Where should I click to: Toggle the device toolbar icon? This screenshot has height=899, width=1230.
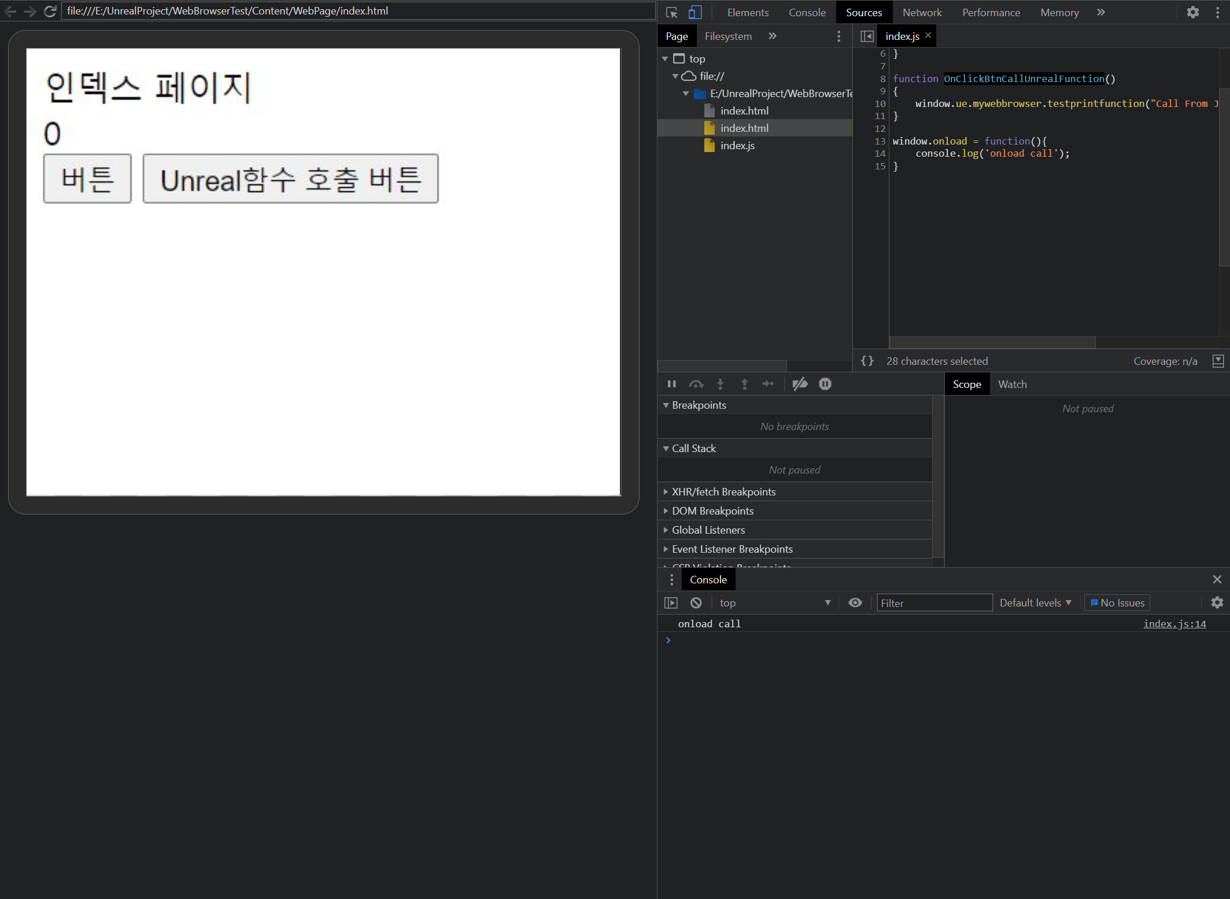tap(695, 12)
